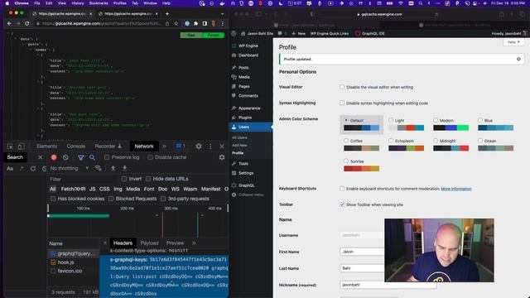Go back in Chrome browser

tap(9, 24)
